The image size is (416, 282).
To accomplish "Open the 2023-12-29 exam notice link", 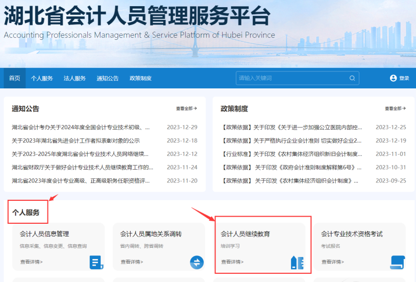I will pyautogui.click(x=81, y=127).
